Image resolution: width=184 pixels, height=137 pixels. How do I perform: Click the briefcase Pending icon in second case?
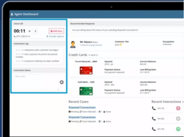[70, 121]
